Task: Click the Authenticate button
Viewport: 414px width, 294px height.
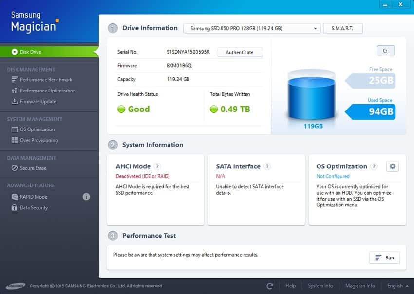Action: [x=240, y=52]
